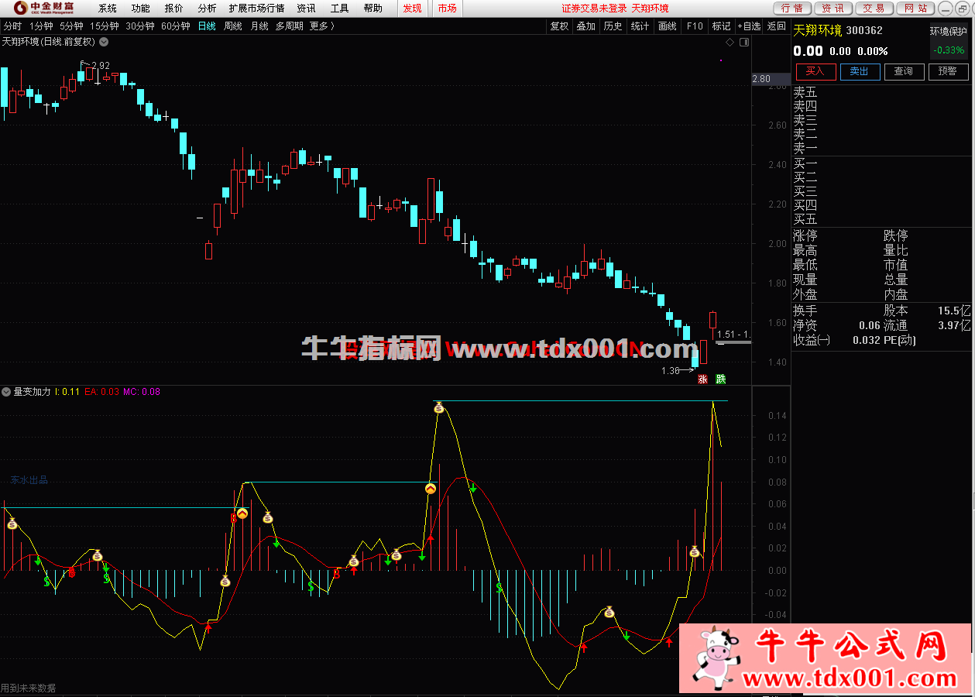Click the 统计 toolbar button
The image size is (975, 697).
(640, 26)
